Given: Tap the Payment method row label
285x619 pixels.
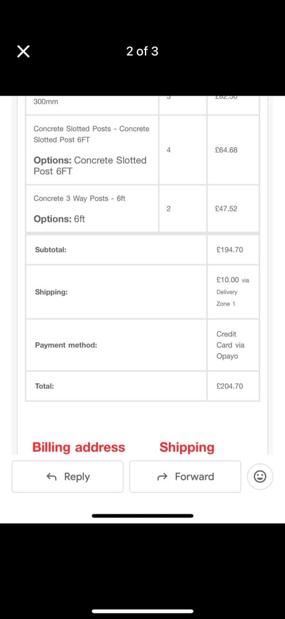Looking at the screenshot, I should click(66, 345).
